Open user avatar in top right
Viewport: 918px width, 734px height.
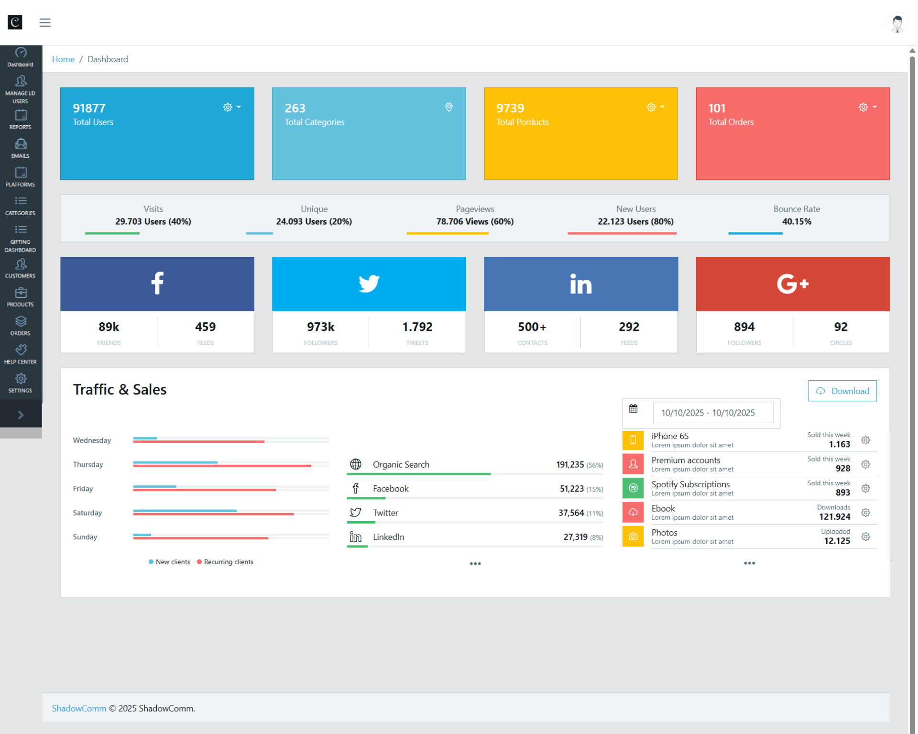(897, 23)
